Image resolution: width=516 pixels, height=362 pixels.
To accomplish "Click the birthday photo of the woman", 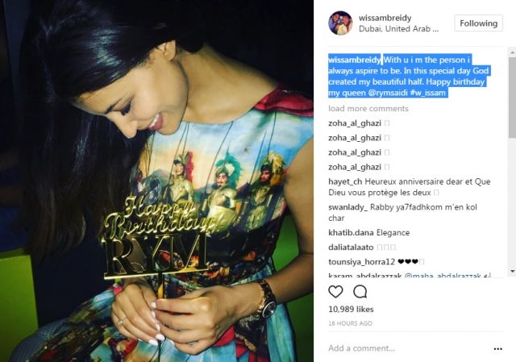I will click(x=156, y=181).
